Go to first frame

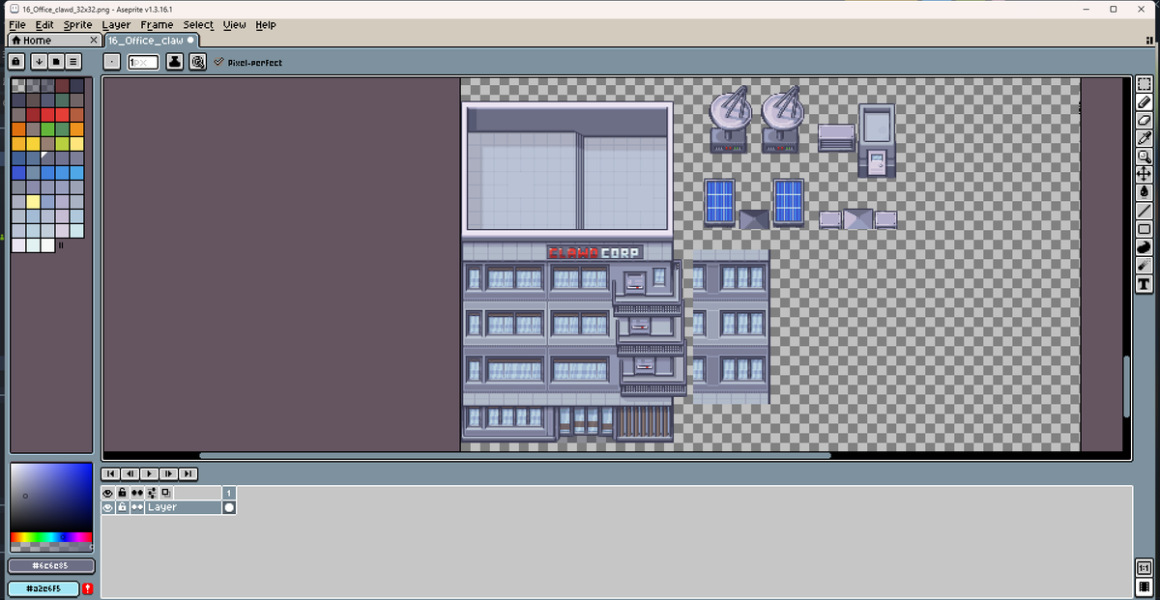(x=110, y=473)
